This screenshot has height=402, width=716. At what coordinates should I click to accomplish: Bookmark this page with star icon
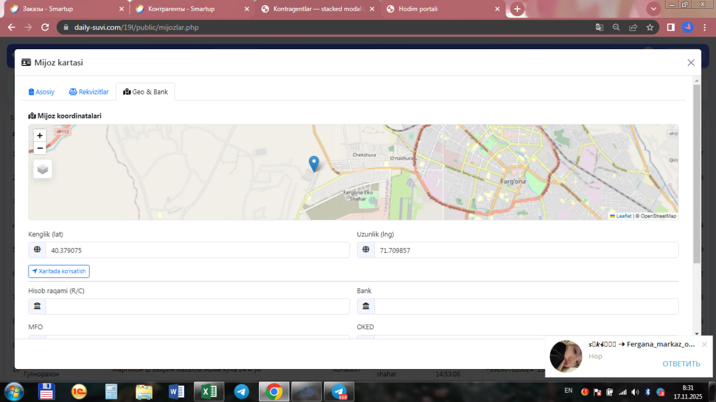[x=650, y=27]
